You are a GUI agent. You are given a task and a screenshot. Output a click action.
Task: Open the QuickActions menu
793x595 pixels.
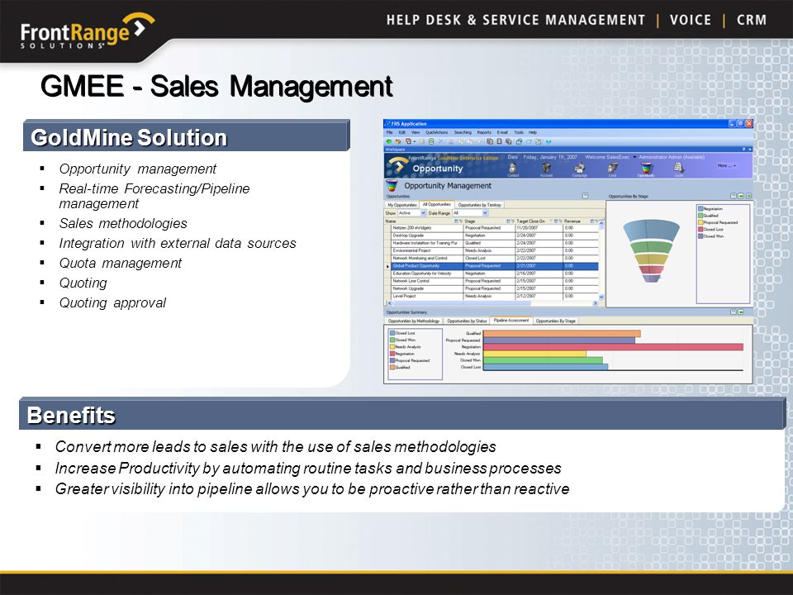[436, 132]
